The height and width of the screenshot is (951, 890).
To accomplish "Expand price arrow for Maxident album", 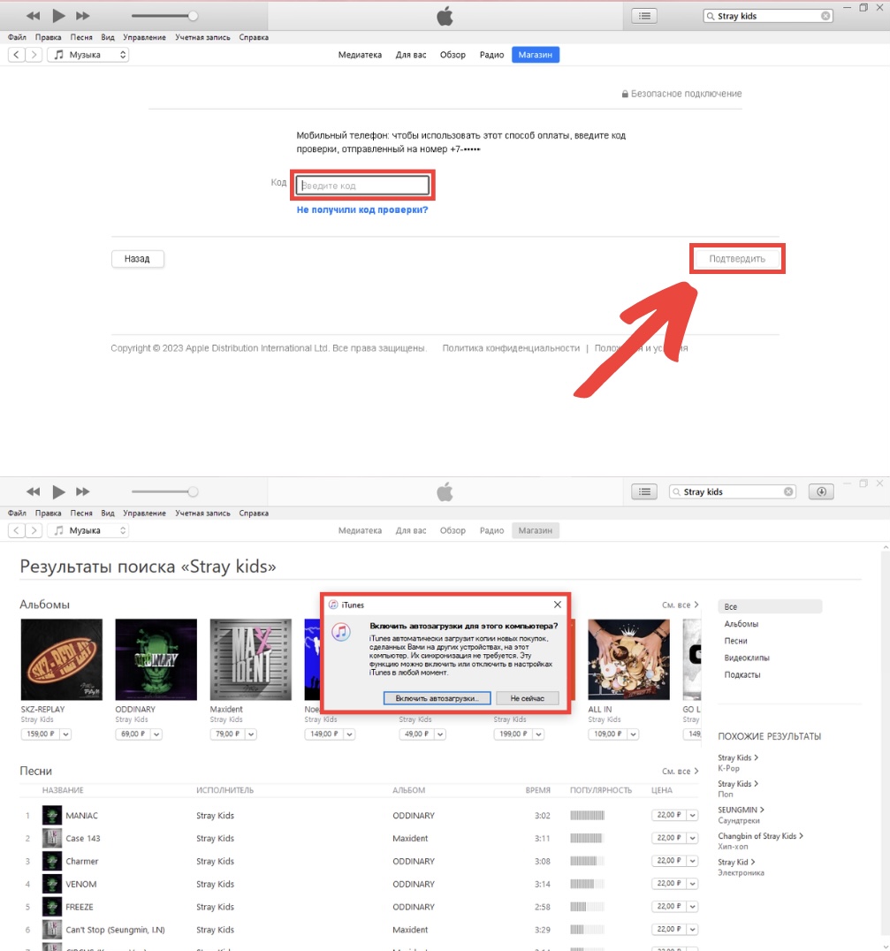I will point(251,734).
